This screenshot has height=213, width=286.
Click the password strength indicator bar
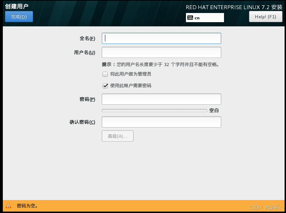coord(154,110)
